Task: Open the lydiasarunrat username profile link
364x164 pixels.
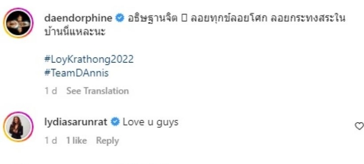Action: click(x=76, y=122)
